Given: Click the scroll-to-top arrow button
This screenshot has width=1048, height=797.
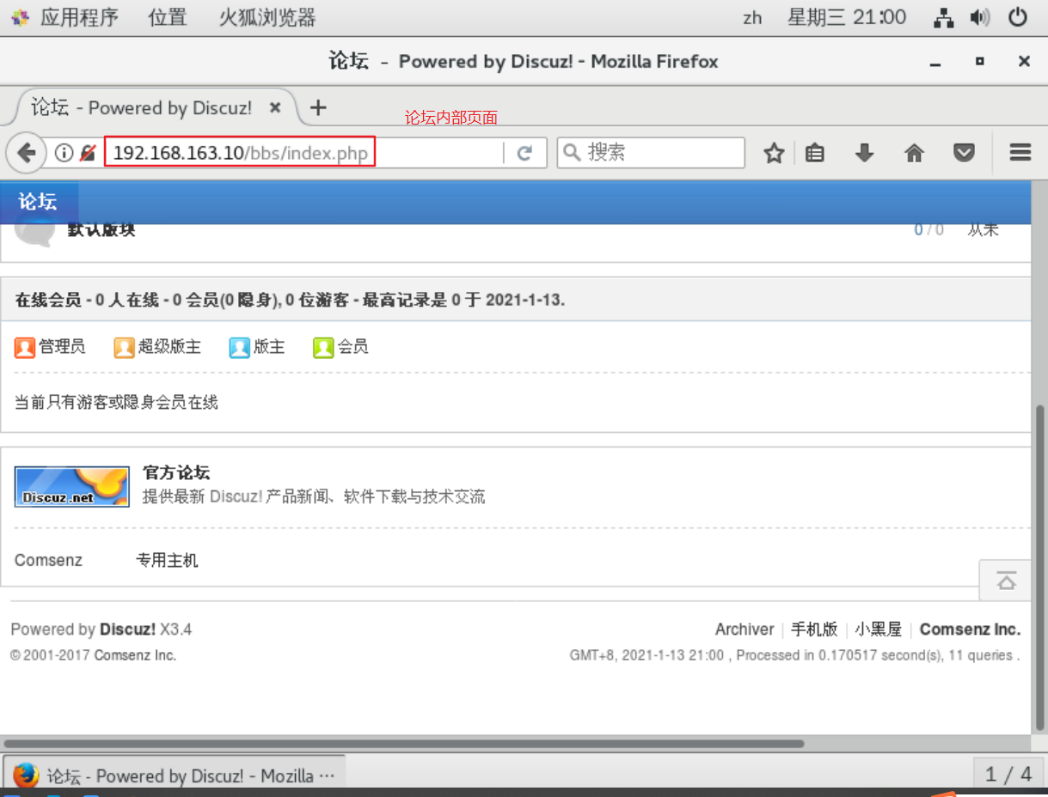Looking at the screenshot, I should pos(1005,581).
